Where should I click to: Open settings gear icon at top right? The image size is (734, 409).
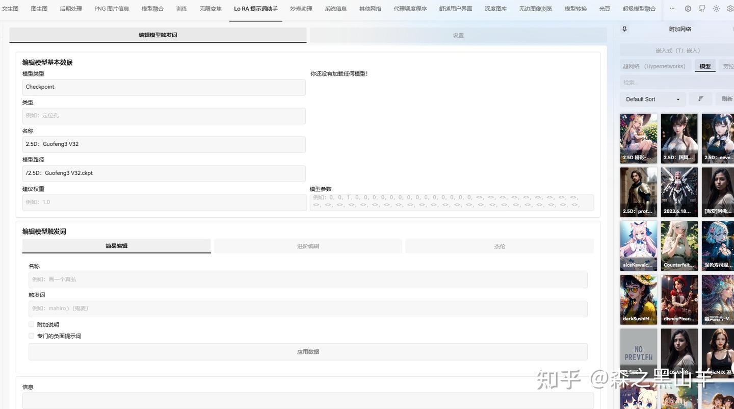730,9
